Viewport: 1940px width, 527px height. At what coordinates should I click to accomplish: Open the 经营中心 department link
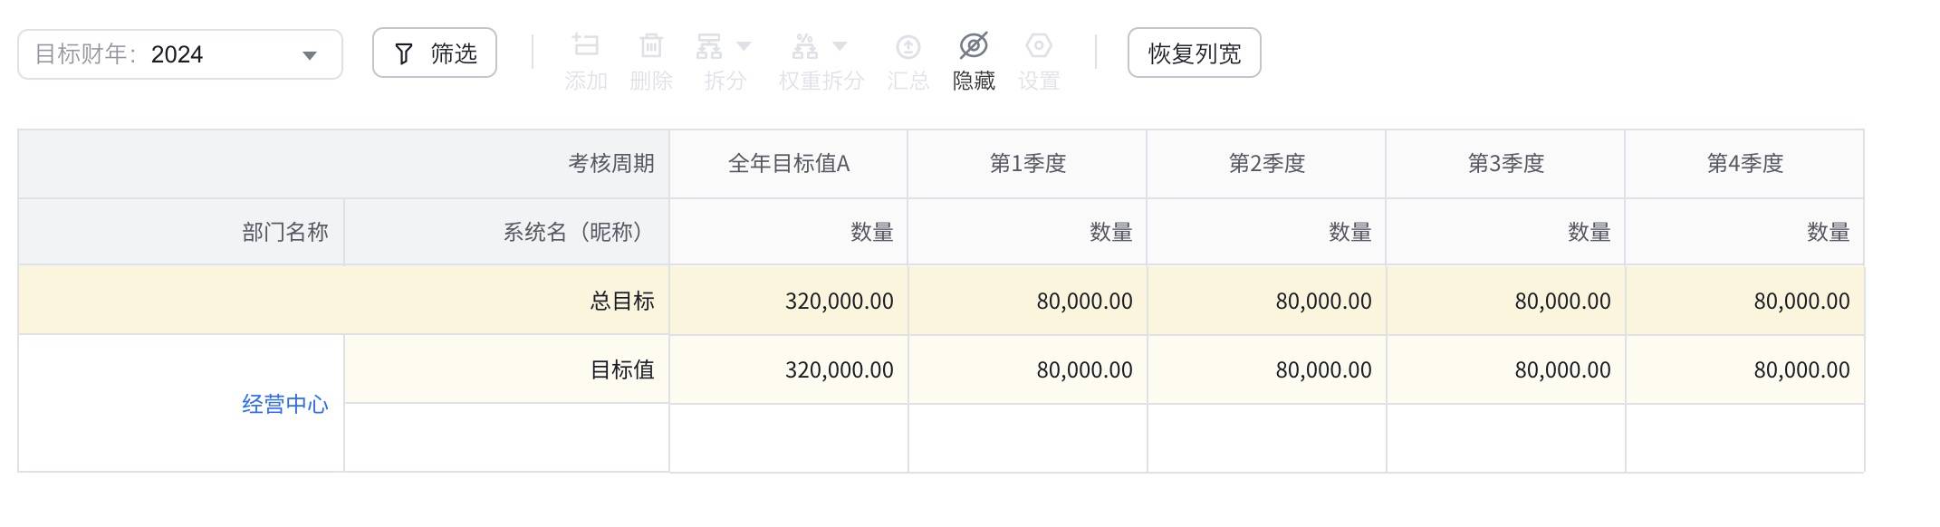284,404
